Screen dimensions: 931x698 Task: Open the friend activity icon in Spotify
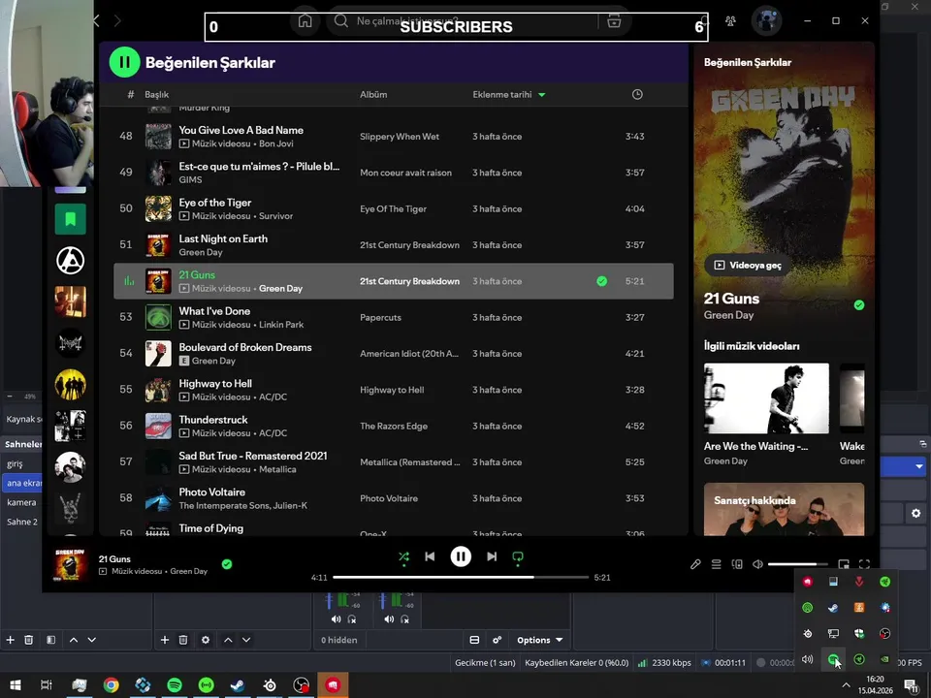pyautogui.click(x=730, y=21)
